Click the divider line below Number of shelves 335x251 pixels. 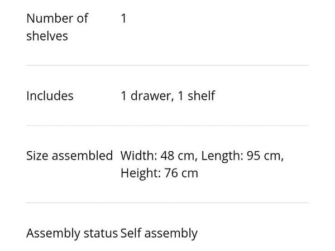(x=167, y=65)
